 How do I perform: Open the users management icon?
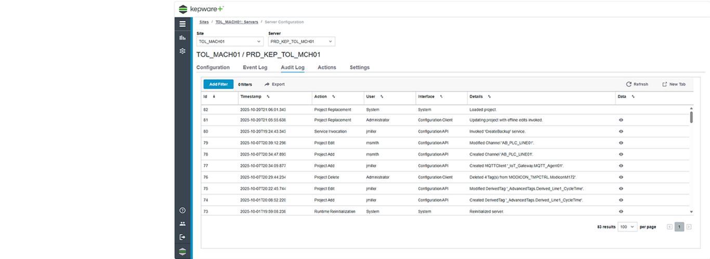182,224
